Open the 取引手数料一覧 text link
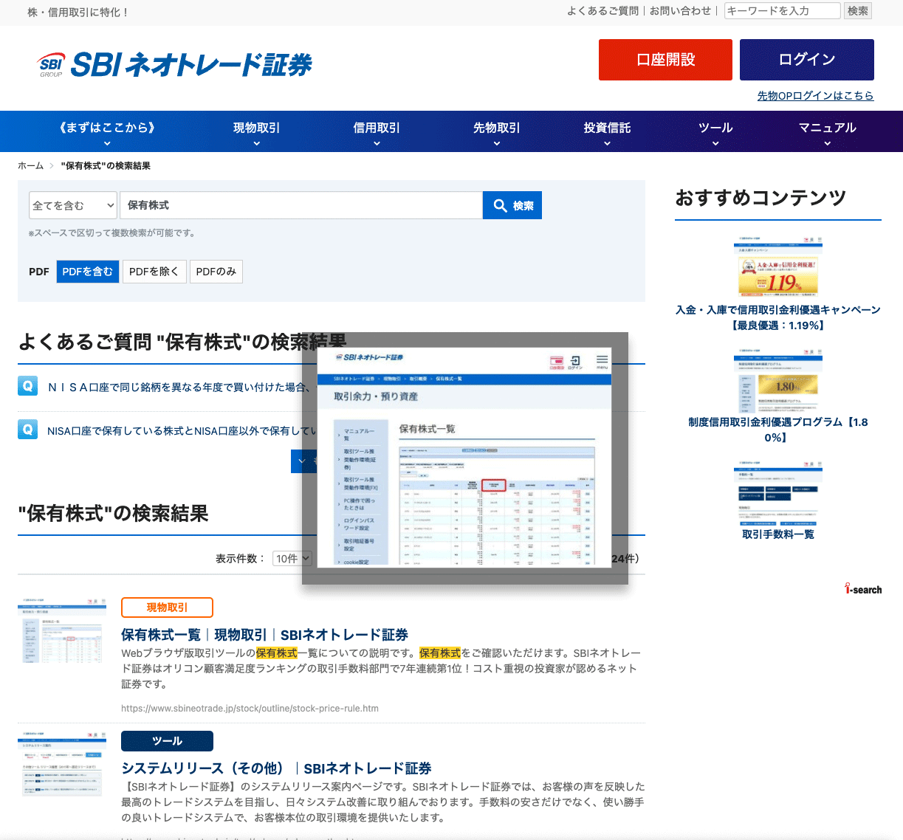903x840 pixels. click(x=778, y=534)
